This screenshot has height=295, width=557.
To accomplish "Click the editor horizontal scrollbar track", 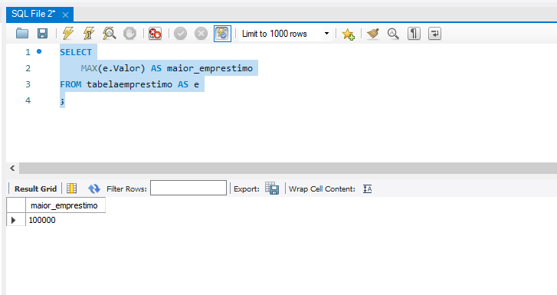I will (x=288, y=168).
